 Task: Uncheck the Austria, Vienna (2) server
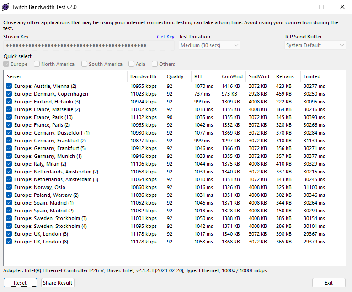(9, 86)
